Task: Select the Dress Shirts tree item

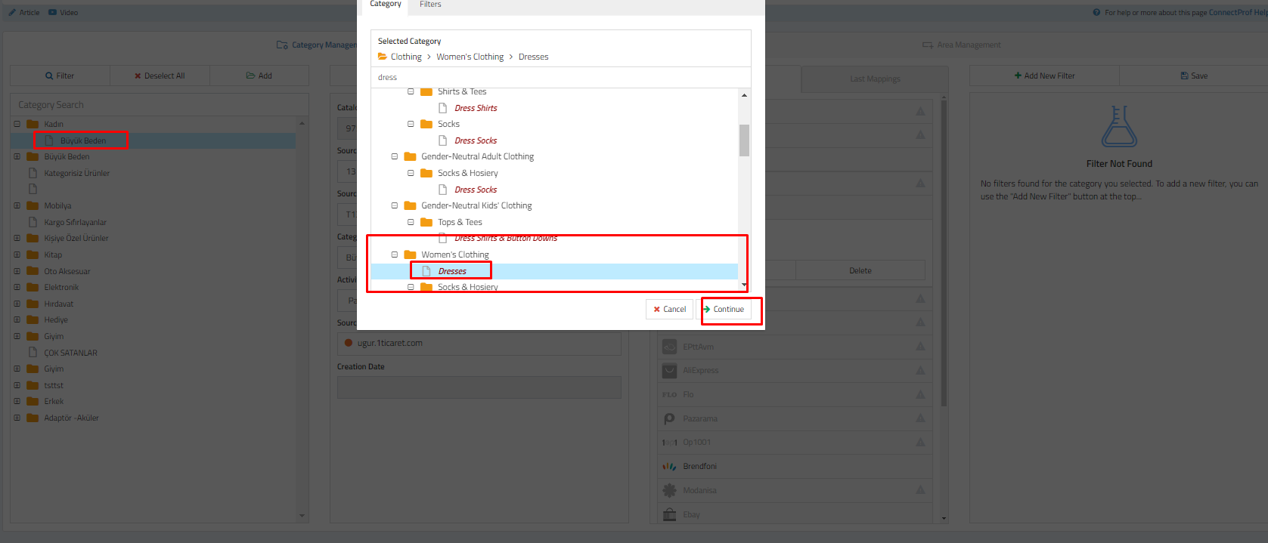Action: click(476, 108)
